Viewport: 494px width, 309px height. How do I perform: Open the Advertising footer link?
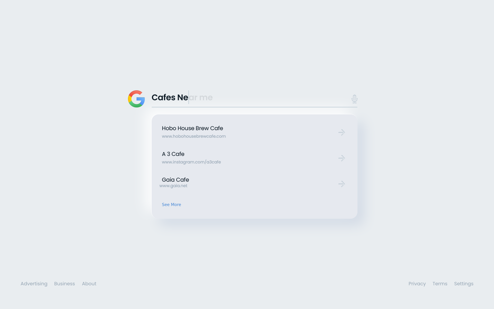(34, 284)
